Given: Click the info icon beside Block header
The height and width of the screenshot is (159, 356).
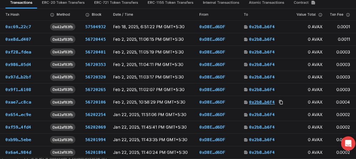Looking at the screenshot, I should pos(87,15).
